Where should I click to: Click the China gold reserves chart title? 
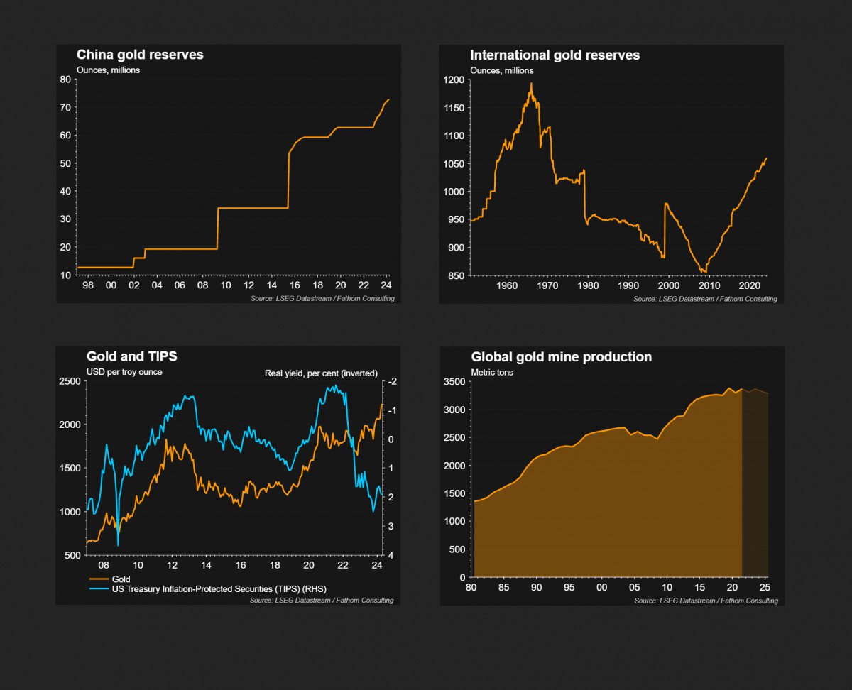click(140, 55)
